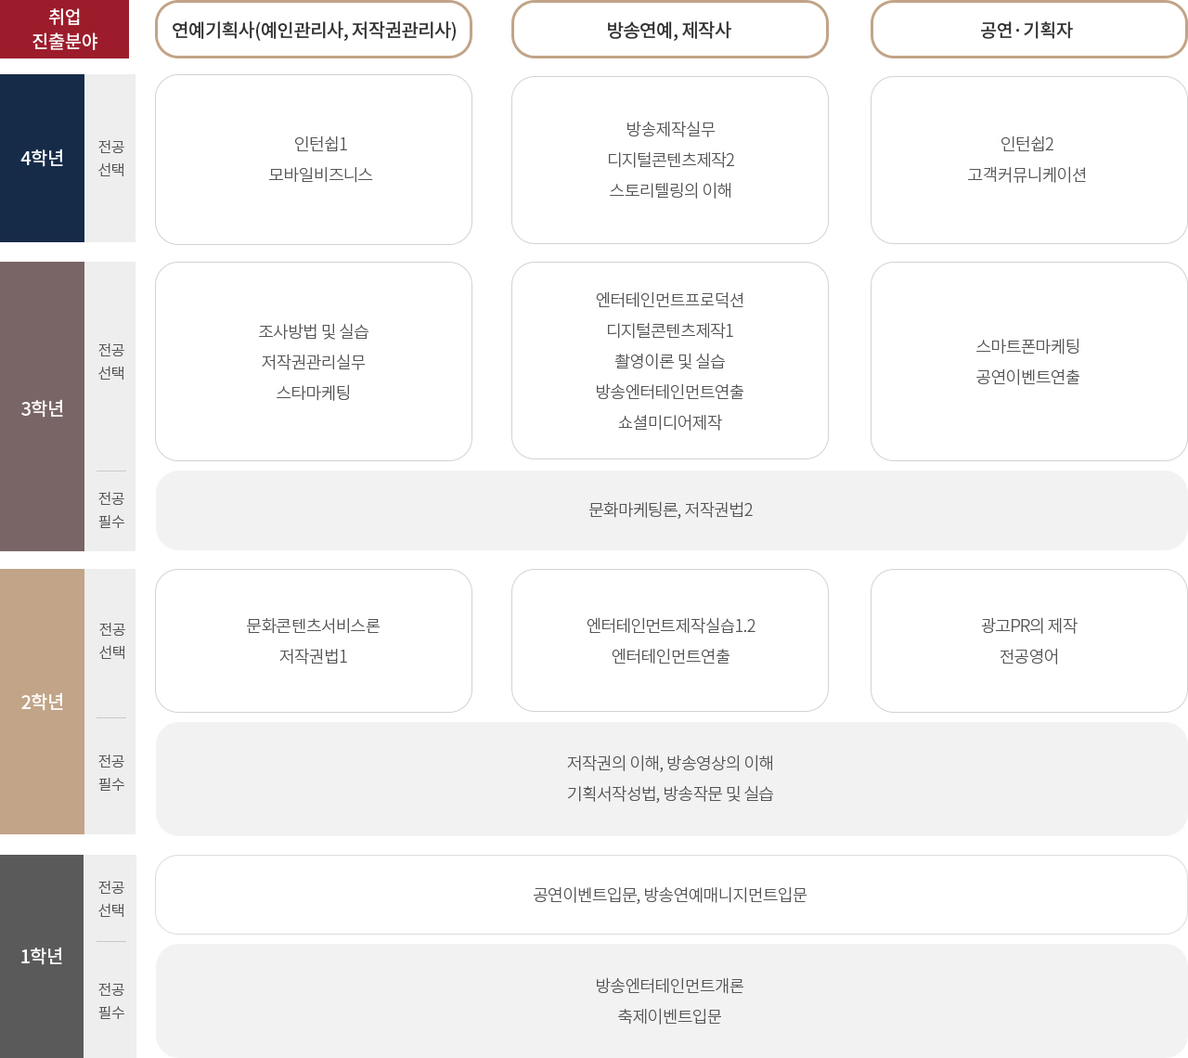Image resolution: width=1188 pixels, height=1058 pixels.
Task: Open the 인턴쉽2 고객커뮤니케이션 card
Action: point(1029,159)
